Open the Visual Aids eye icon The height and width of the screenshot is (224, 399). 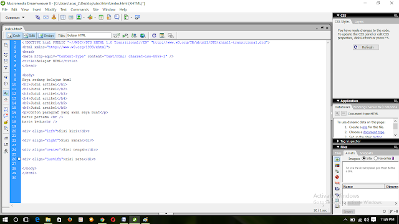(171, 35)
